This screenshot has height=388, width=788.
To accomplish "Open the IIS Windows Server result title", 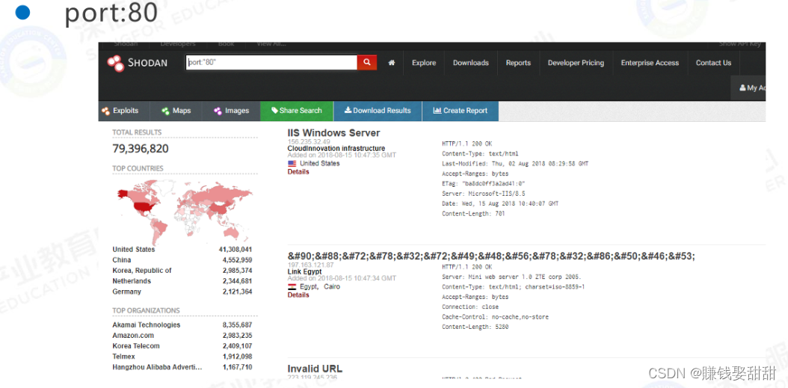I will [333, 132].
